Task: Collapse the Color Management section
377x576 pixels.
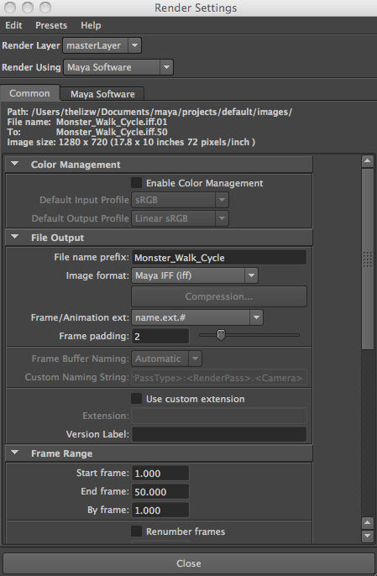Action: pyautogui.click(x=15, y=164)
